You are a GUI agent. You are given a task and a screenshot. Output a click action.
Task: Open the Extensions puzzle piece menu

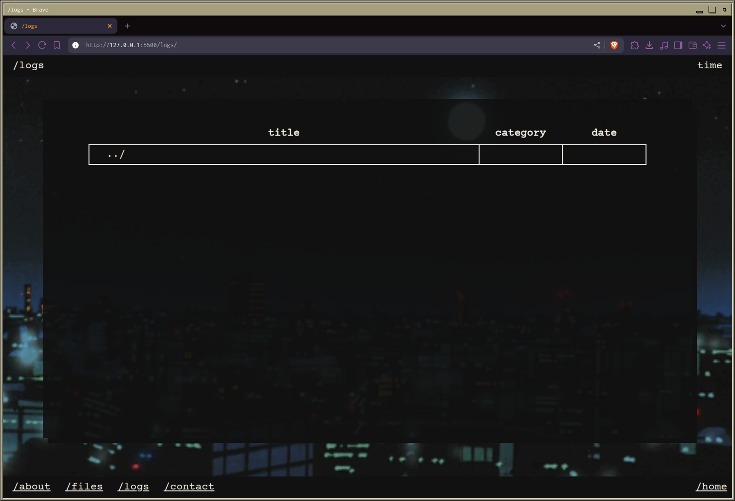(635, 45)
